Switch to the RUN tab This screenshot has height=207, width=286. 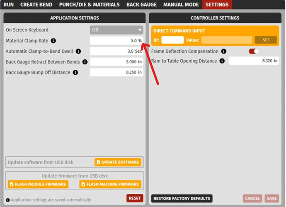(x=8, y=5)
